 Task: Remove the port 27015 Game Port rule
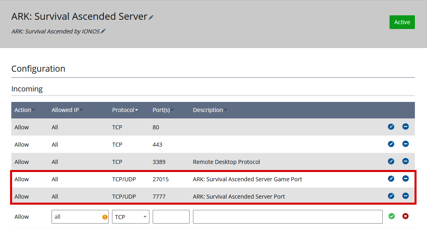(x=405, y=179)
